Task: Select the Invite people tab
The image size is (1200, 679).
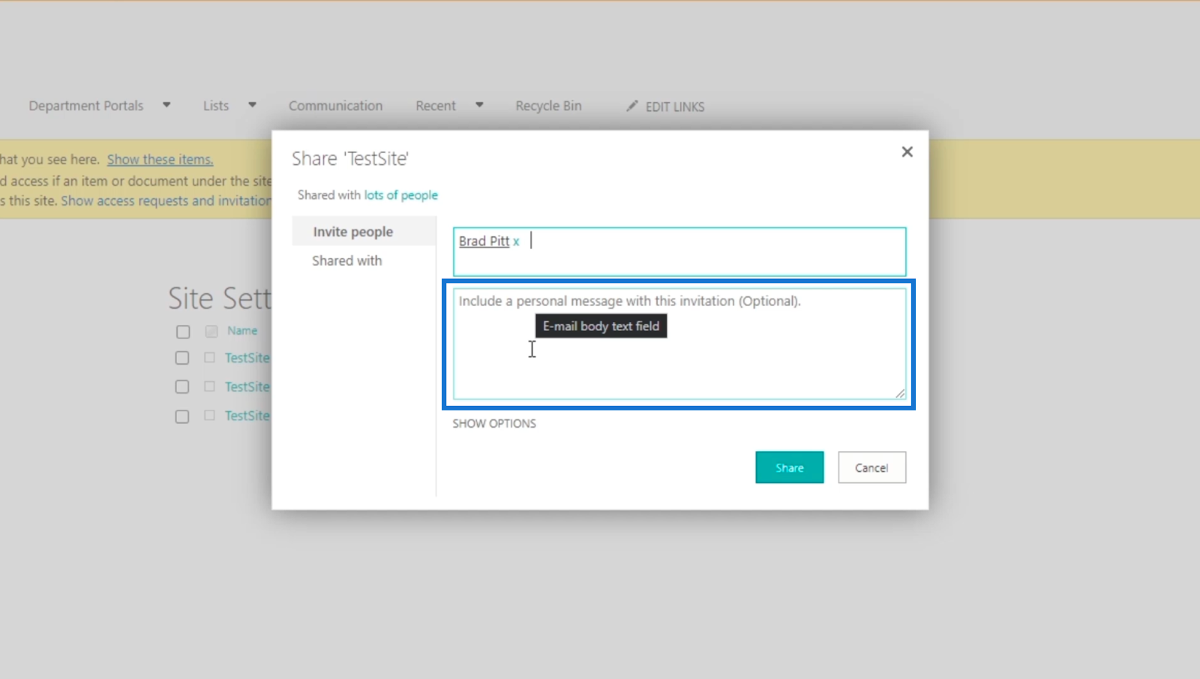Action: click(364, 232)
